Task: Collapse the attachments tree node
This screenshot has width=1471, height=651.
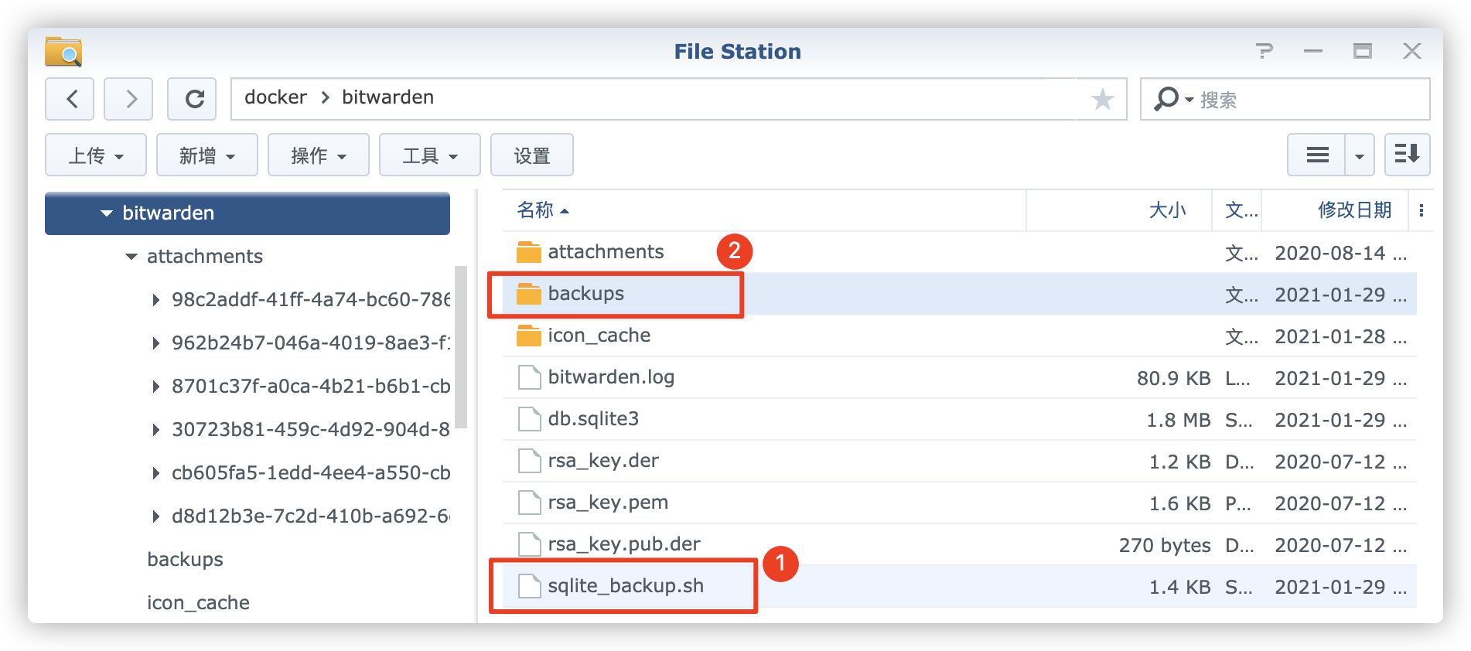Action: (131, 257)
